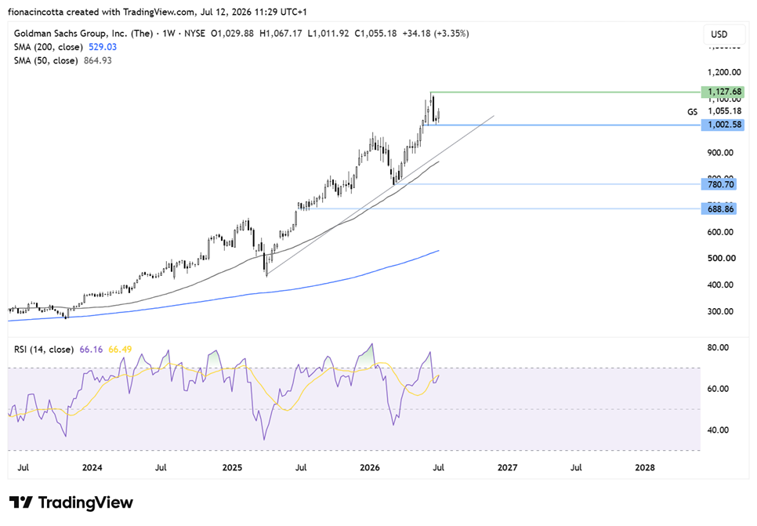Click the 300.00 price axis label

(720, 311)
